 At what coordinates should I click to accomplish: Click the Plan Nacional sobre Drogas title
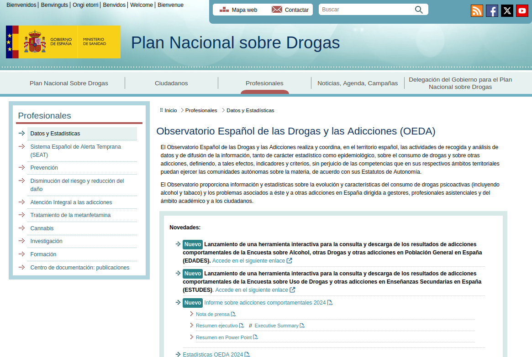pyautogui.click(x=236, y=43)
